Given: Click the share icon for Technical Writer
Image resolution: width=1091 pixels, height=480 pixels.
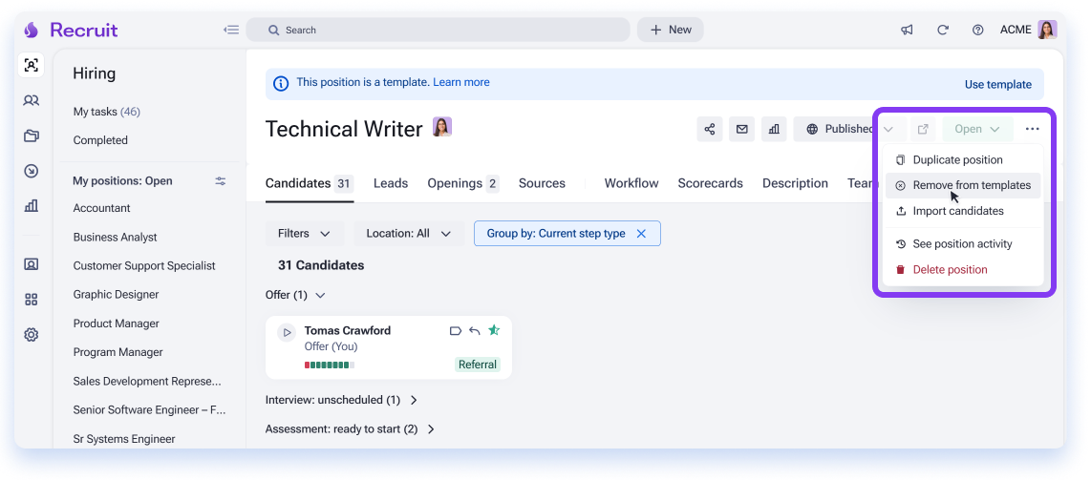Looking at the screenshot, I should 710,129.
